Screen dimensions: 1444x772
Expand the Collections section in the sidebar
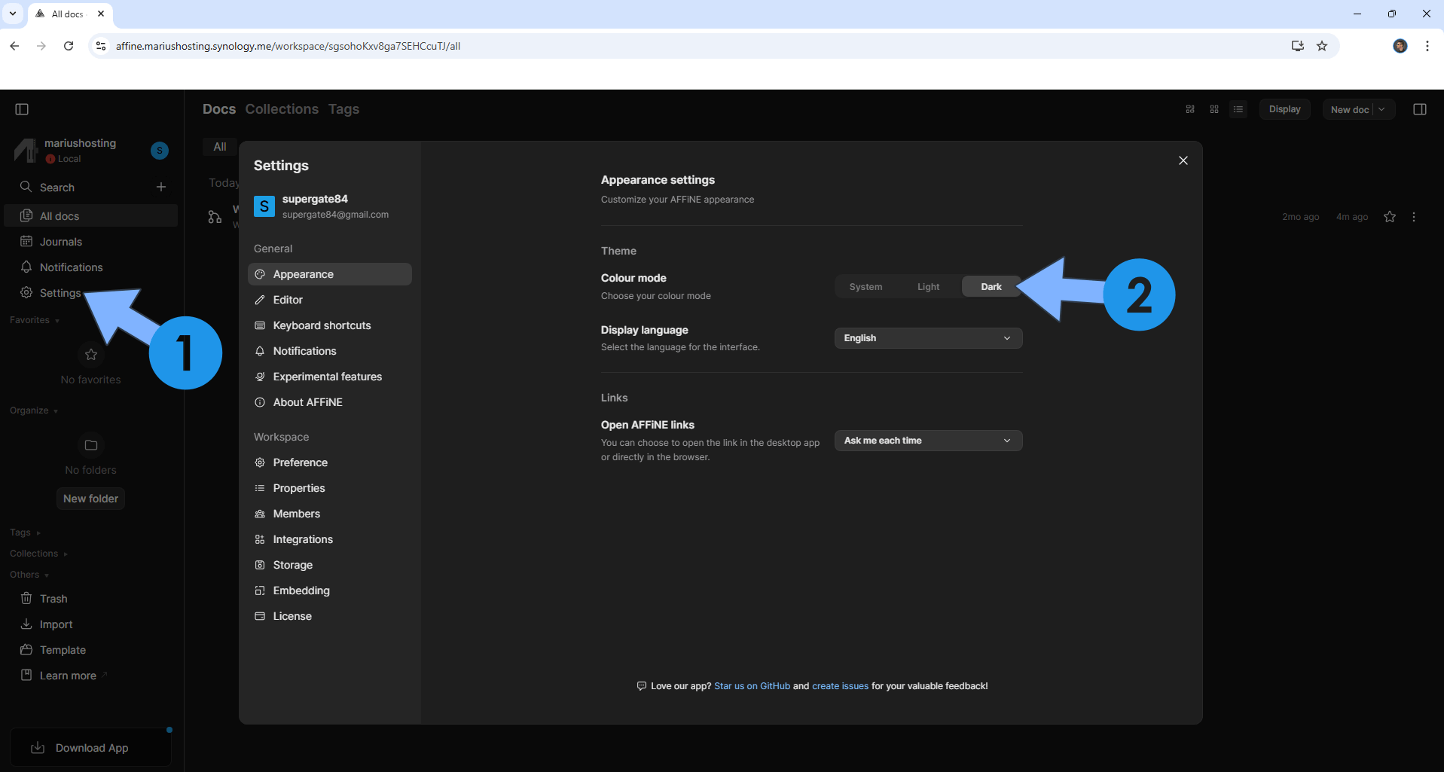point(38,554)
